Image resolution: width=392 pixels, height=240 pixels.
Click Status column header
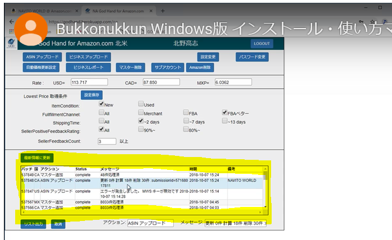click(x=81, y=169)
